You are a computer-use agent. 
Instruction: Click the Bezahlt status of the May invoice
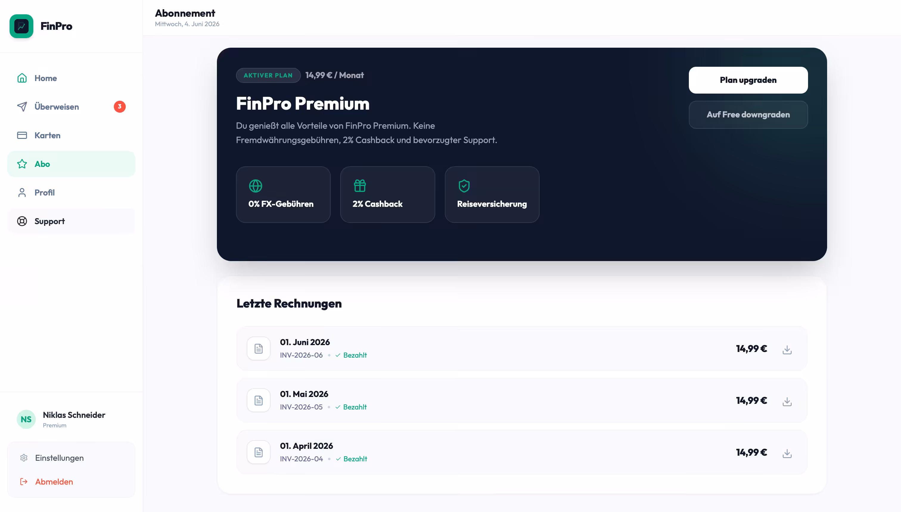click(x=351, y=407)
